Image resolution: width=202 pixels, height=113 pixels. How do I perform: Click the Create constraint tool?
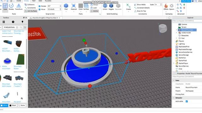(x=128, y=7)
